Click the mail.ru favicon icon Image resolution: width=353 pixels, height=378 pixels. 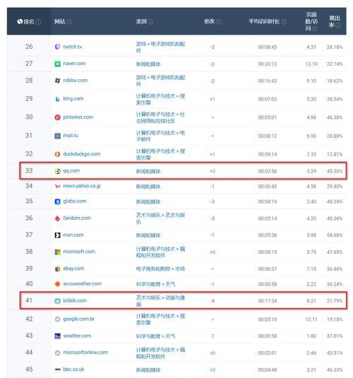[57, 136]
